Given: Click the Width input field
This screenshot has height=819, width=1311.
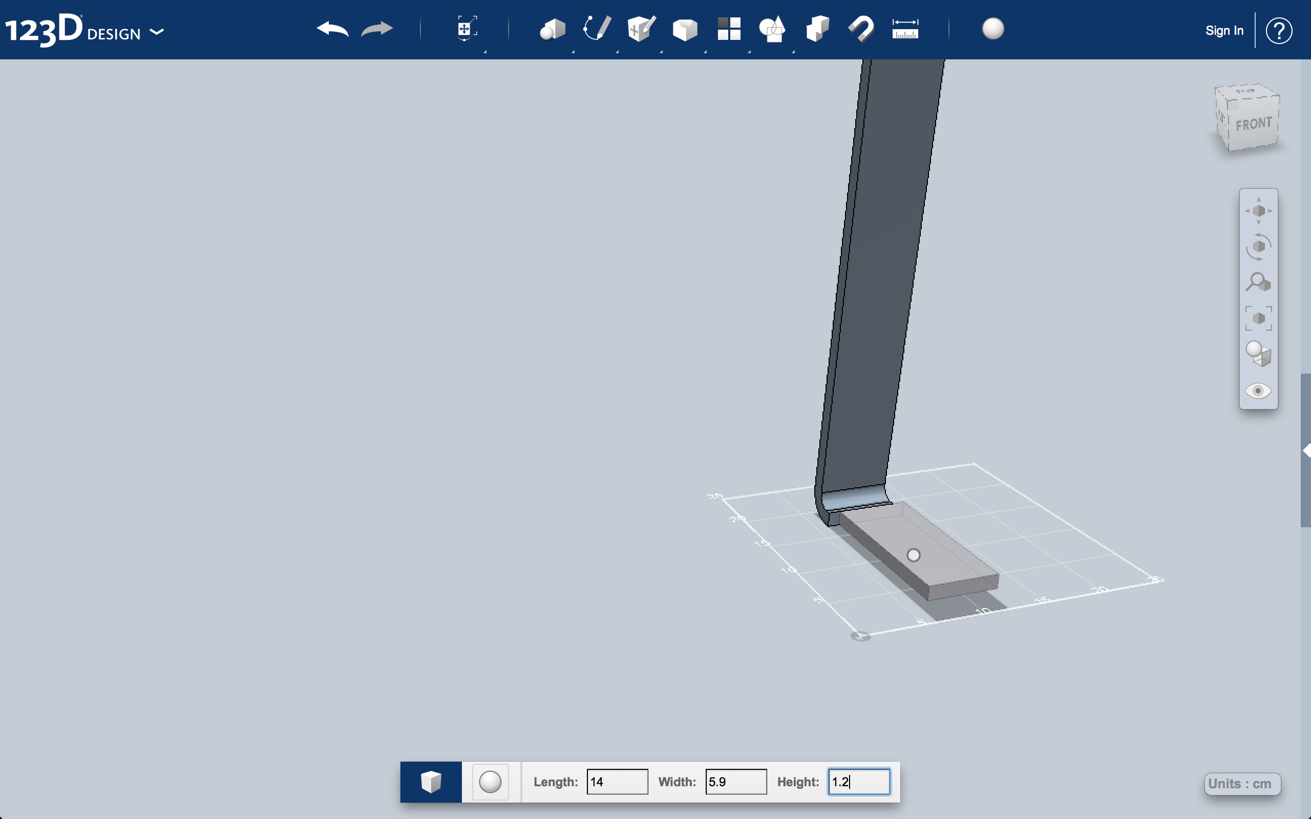Looking at the screenshot, I should (736, 782).
